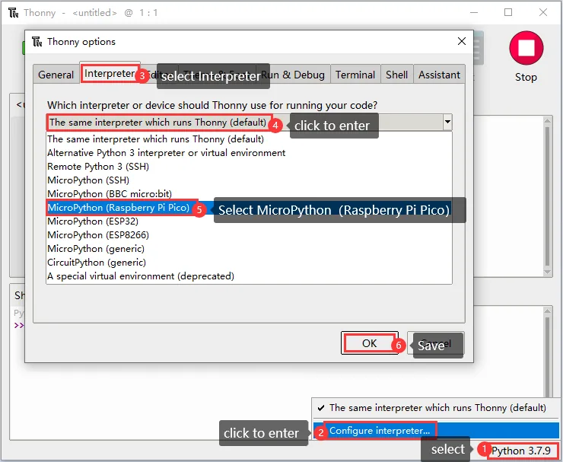Screen dimensions: 563x462
Task: Click the editor pane vertical scrollbar
Action: click(x=548, y=196)
